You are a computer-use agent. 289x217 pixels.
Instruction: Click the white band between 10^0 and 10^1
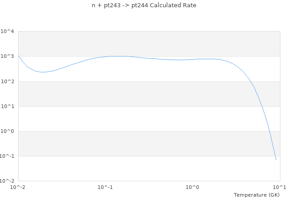149,118
